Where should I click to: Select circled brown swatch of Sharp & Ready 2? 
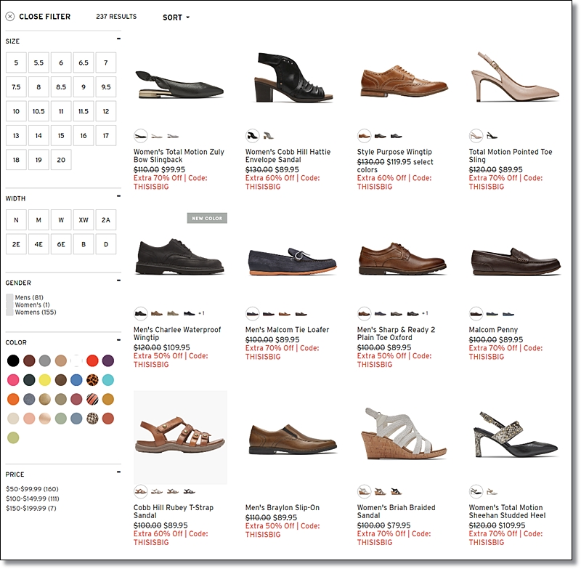(x=365, y=314)
